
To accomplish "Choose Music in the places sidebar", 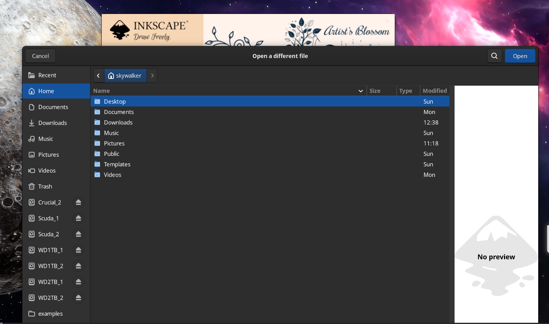I will click(56, 139).
